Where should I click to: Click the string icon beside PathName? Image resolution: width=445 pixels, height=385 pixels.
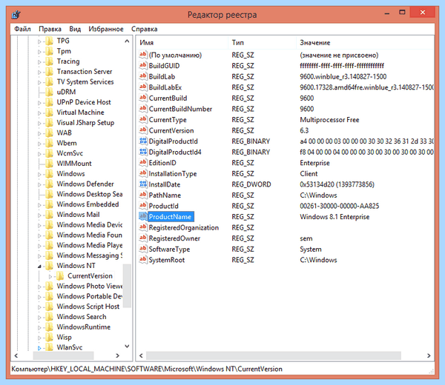(143, 195)
